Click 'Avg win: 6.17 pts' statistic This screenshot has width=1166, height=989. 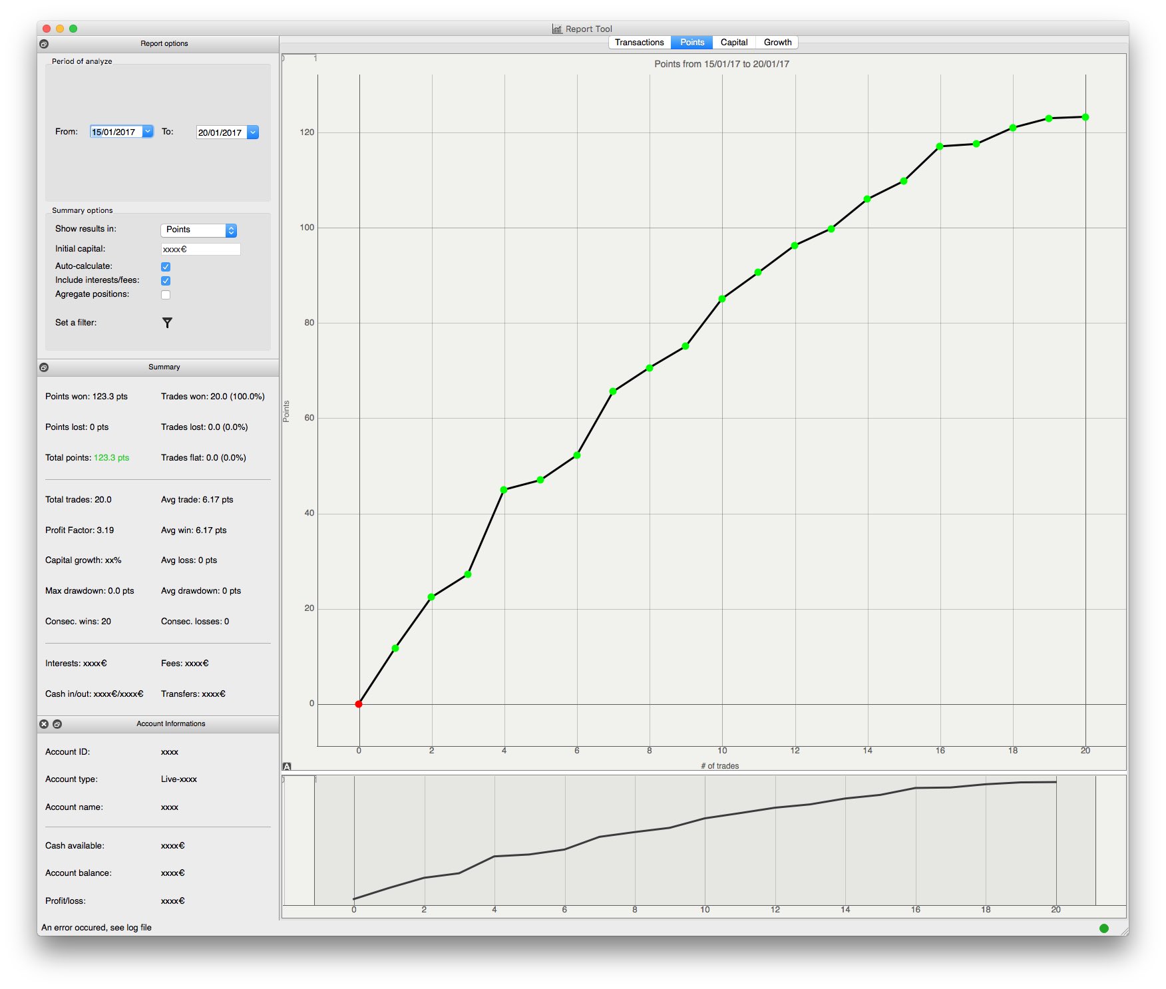coord(194,530)
